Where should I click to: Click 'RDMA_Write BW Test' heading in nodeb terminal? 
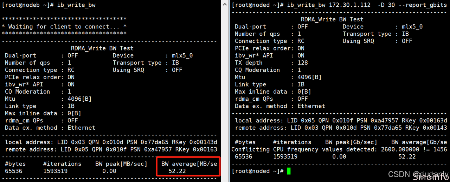point(102,48)
